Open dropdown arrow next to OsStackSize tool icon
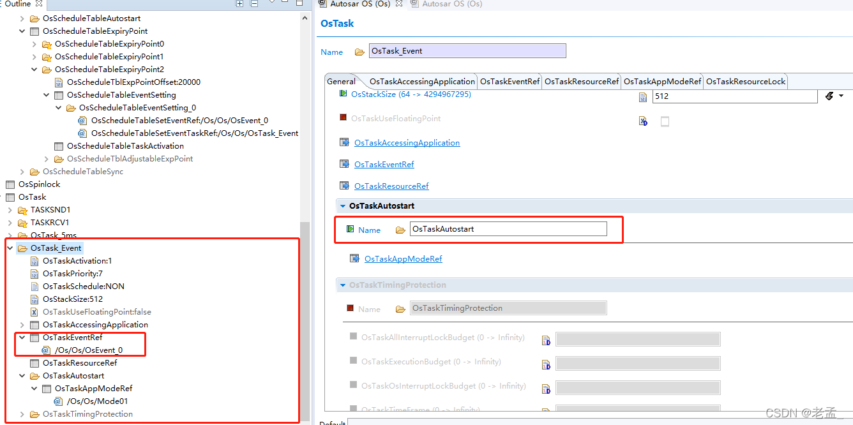Image resolution: width=853 pixels, height=425 pixels. tap(841, 96)
